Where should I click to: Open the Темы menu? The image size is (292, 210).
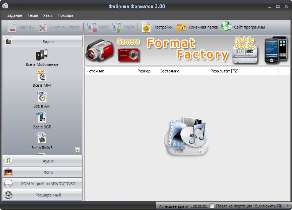[x=32, y=15]
